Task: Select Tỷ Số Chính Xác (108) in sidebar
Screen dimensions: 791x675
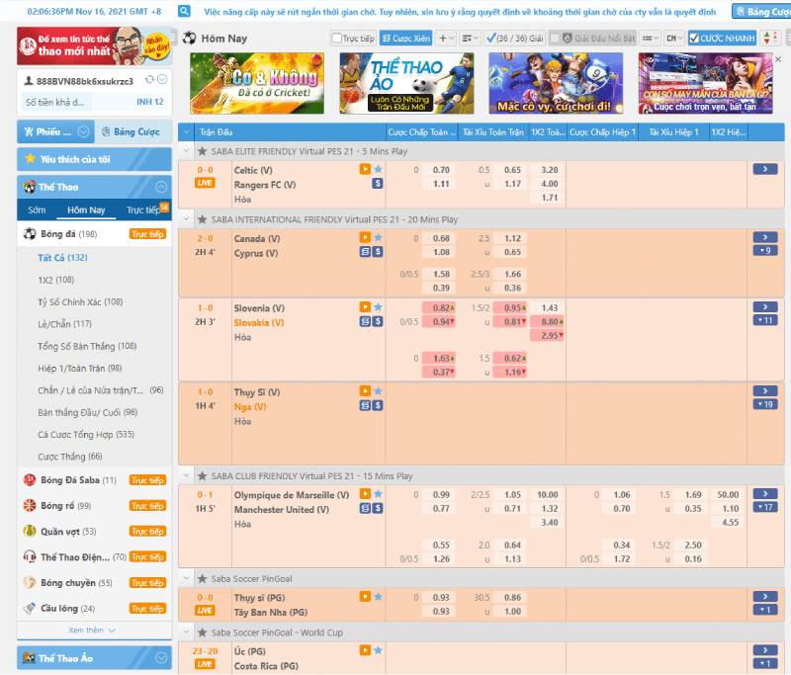Action: pos(80,301)
